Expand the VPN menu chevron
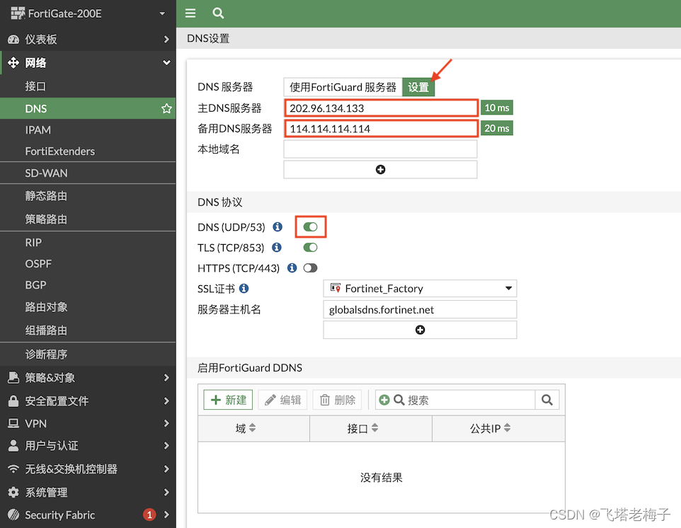This screenshot has width=681, height=528. [x=166, y=423]
